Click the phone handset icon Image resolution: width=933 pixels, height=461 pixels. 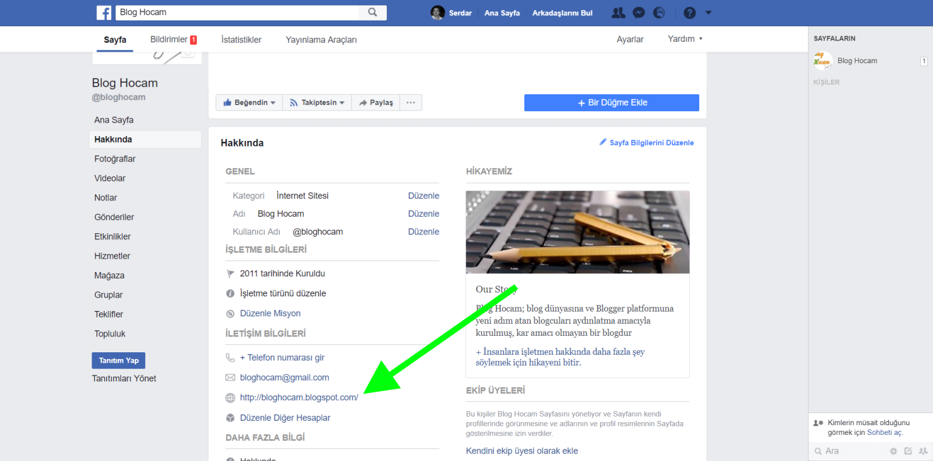(x=230, y=358)
